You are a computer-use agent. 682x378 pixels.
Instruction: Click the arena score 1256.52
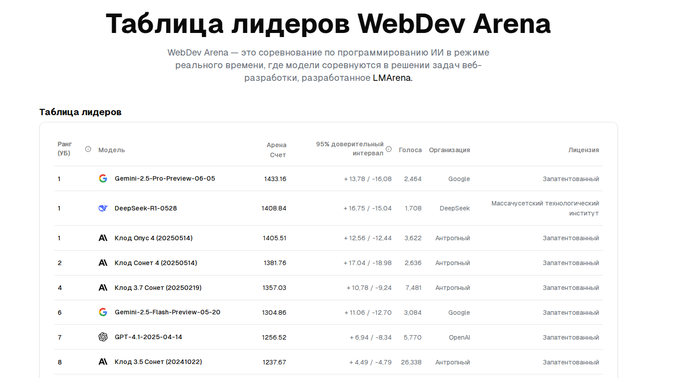pos(274,337)
